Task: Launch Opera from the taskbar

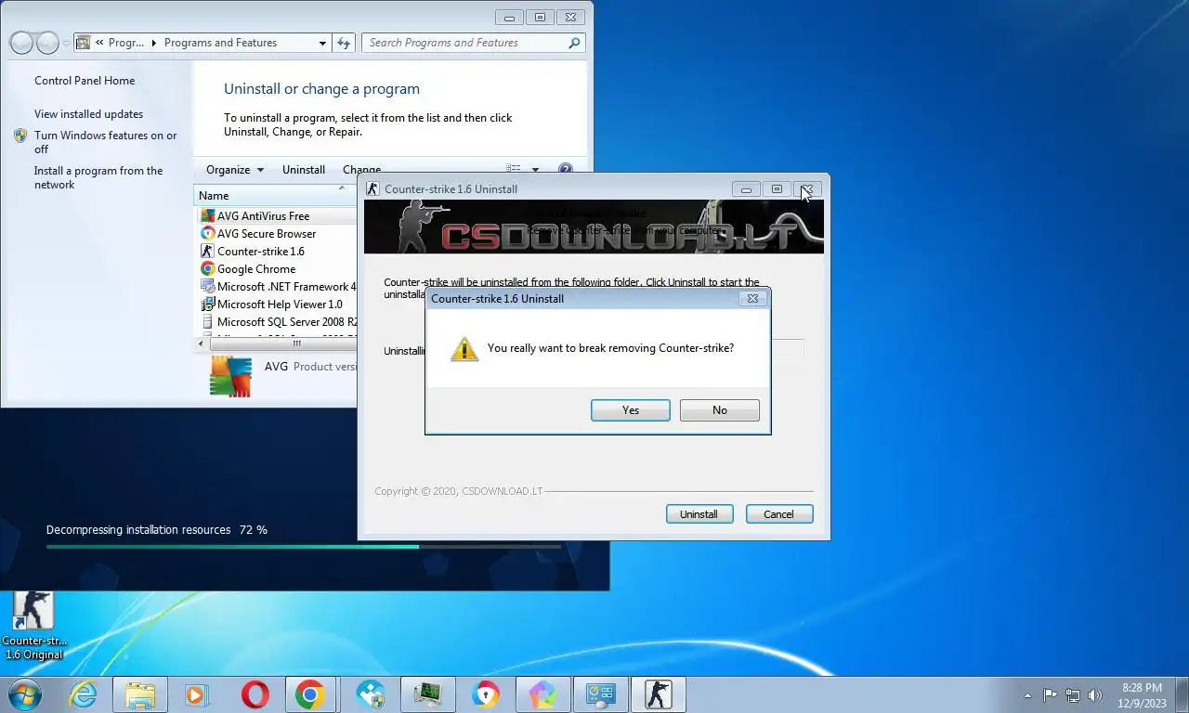Action: (x=255, y=694)
